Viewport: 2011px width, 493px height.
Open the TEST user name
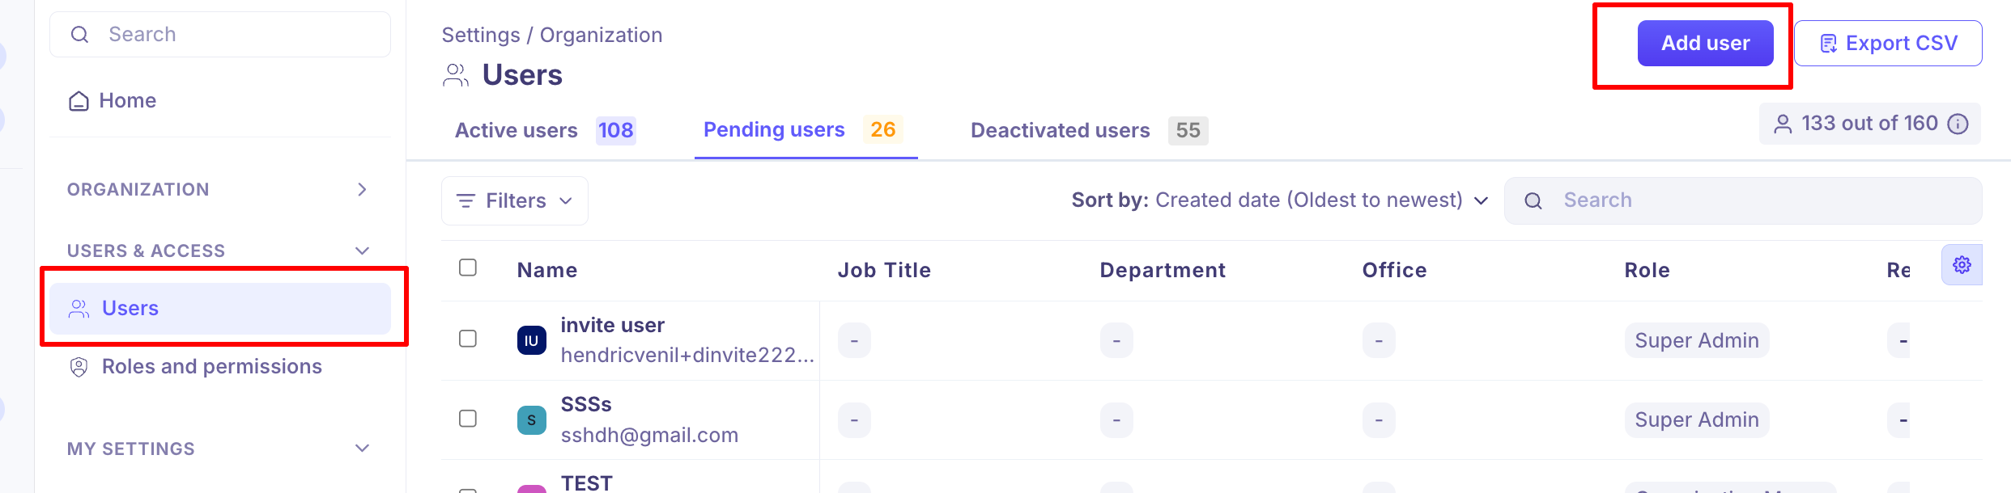pyautogui.click(x=586, y=482)
